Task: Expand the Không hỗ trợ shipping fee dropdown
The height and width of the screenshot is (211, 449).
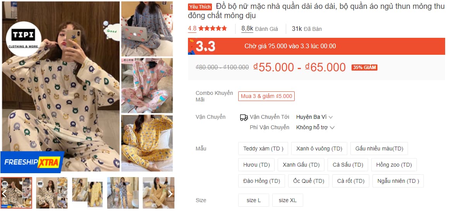Action: point(315,127)
